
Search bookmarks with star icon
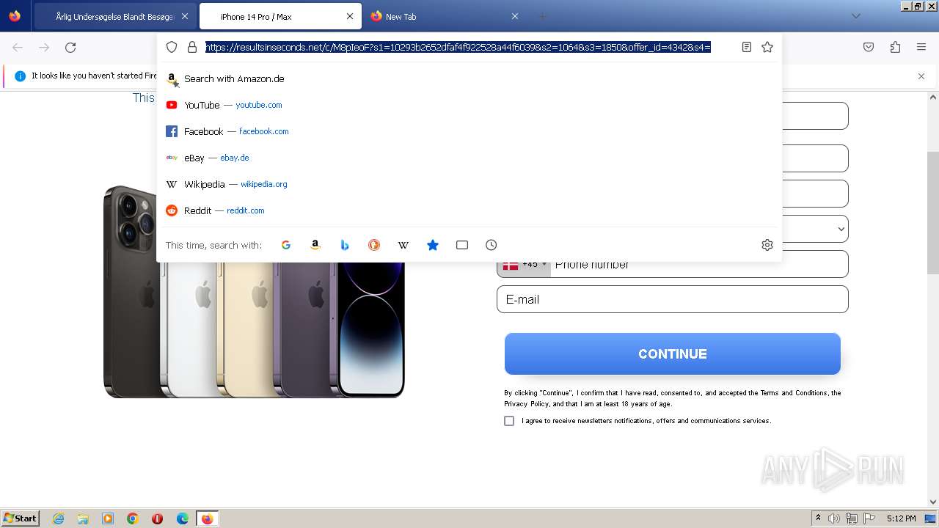(433, 245)
